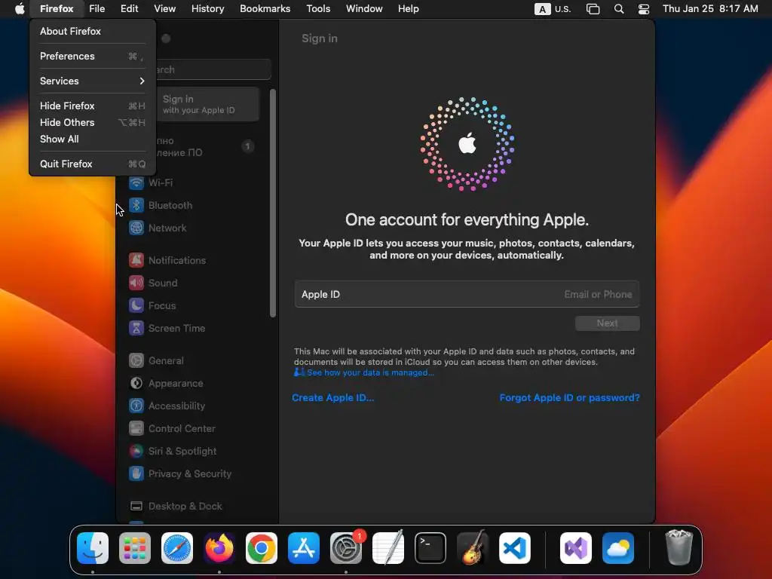Click the U.S. input source indicator
Image resolution: width=772 pixels, height=579 pixels.
pos(553,9)
